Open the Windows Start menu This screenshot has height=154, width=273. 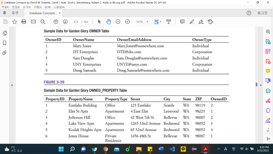[61, 149]
